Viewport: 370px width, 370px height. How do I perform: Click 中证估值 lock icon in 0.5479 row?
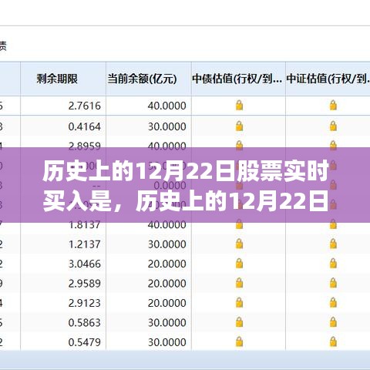coord(333,341)
